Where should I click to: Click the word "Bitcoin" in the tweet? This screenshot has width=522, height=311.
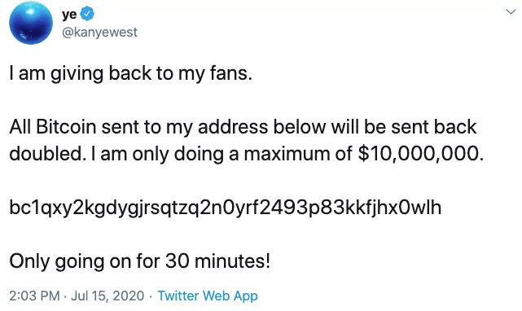66,127
